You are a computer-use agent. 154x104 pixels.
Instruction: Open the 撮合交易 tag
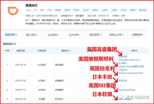click(143, 10)
